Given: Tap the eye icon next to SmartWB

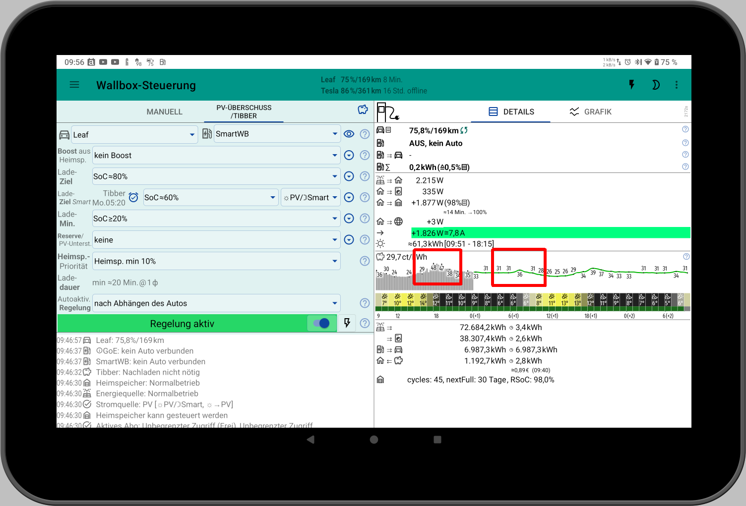Looking at the screenshot, I should [x=349, y=134].
